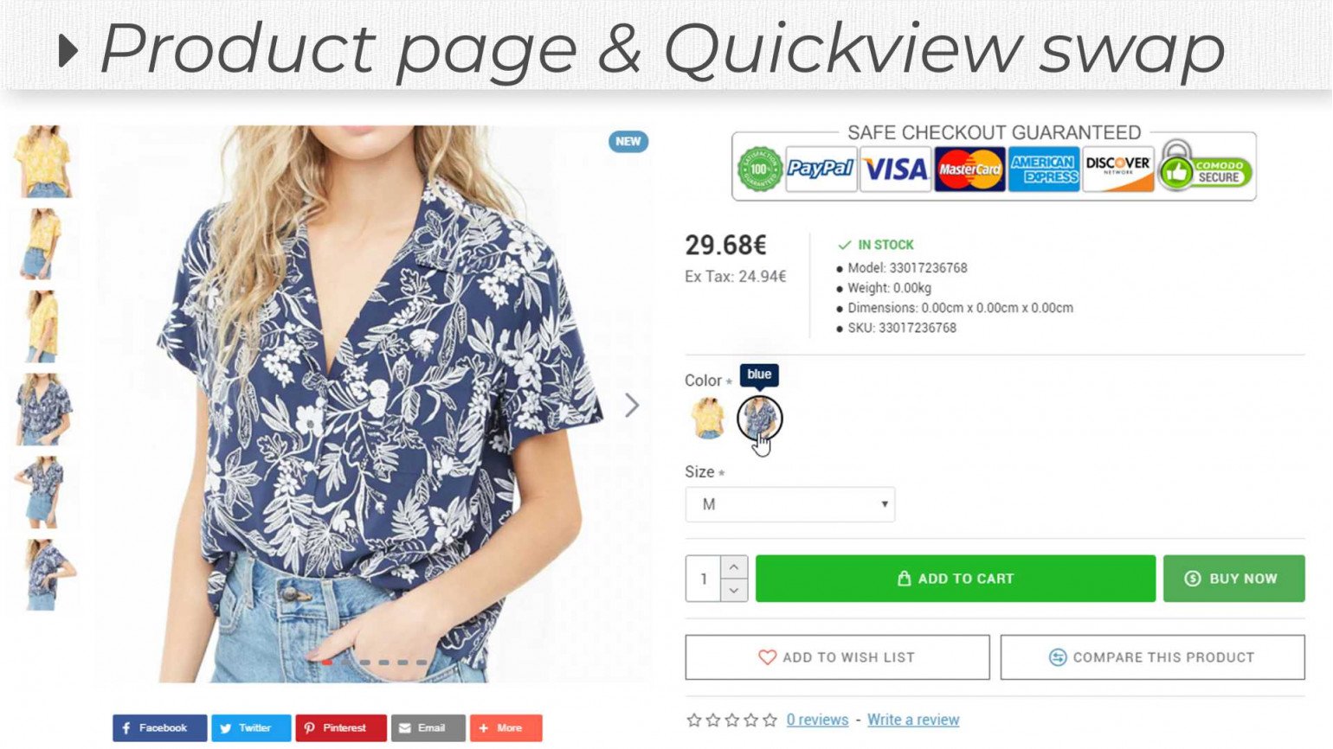Share product on Twitter

coord(251,728)
